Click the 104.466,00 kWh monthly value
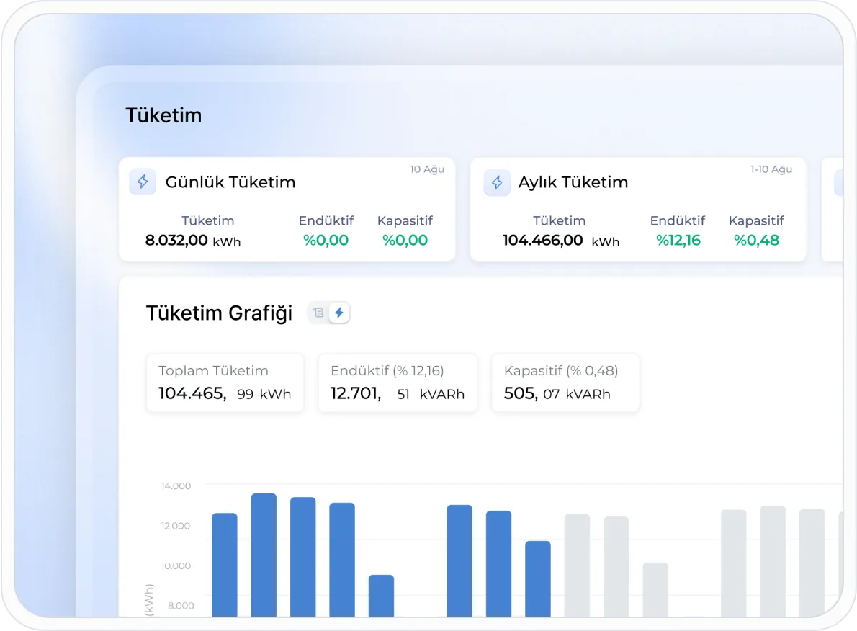Screen dimensions: 857x631 pyautogui.click(x=561, y=241)
